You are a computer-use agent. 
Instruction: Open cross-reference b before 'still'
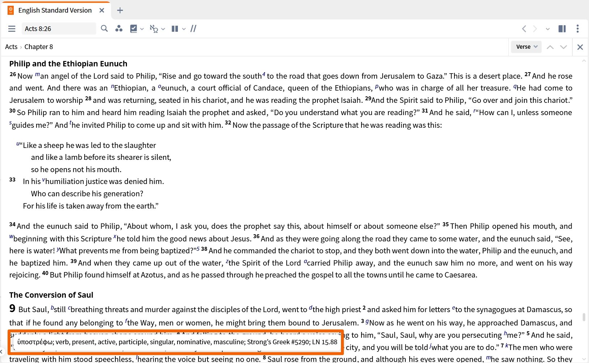pos(52,307)
